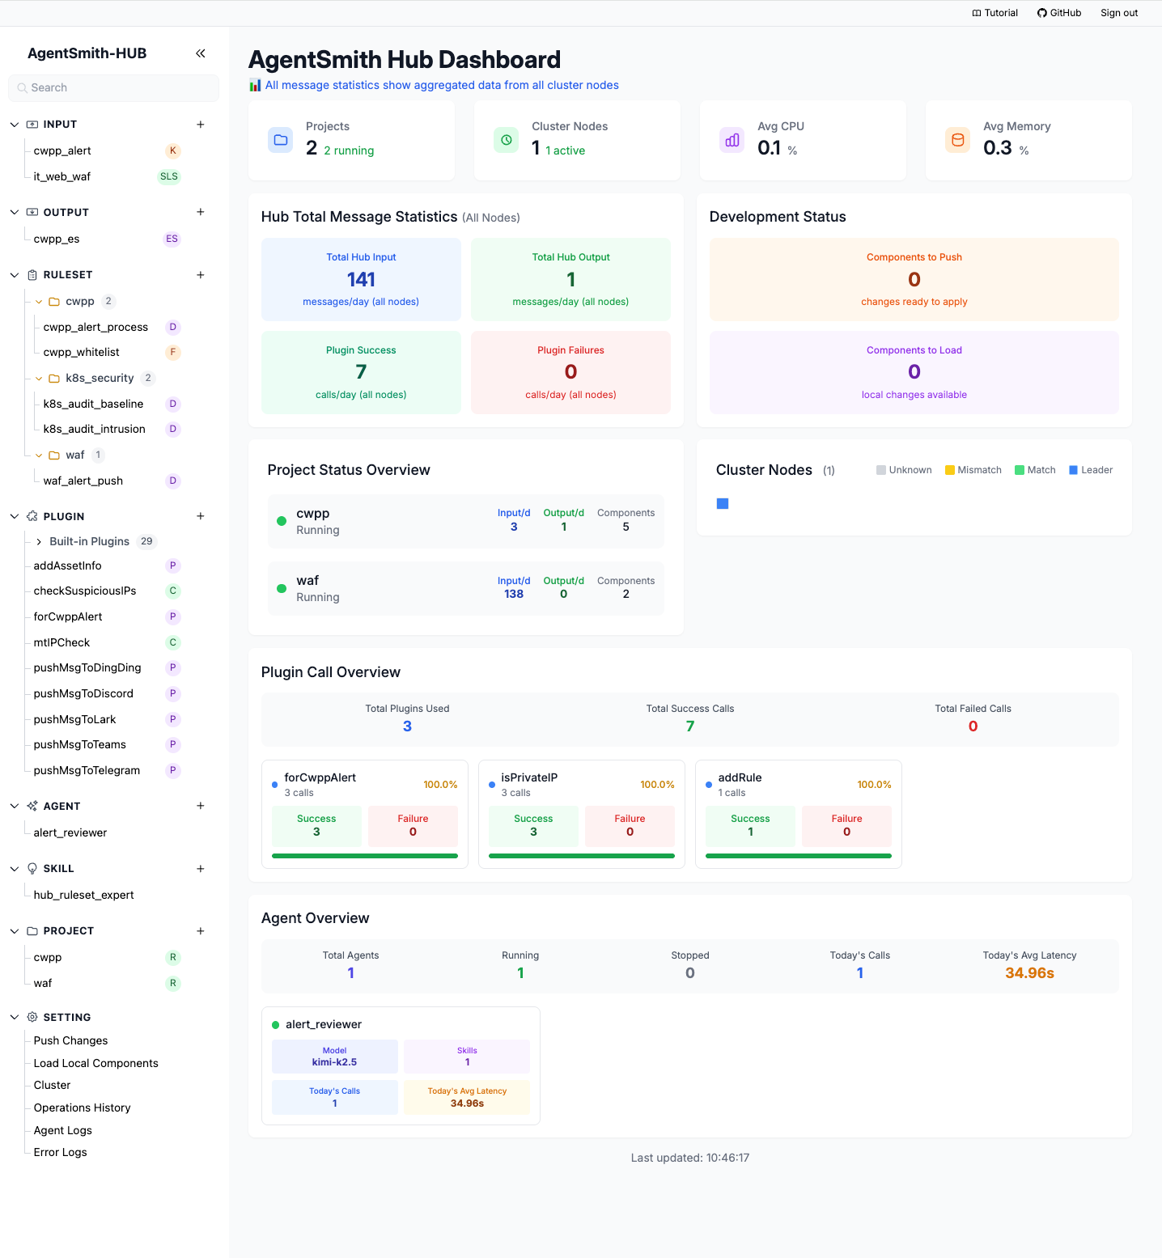Select the cwpp_alert_process ruleset

[95, 328]
